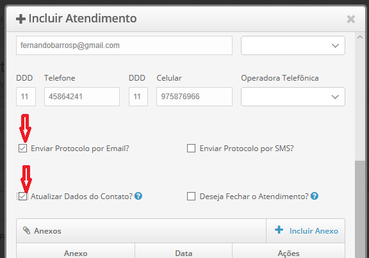Click into the Telefone number field
The height and width of the screenshot is (258, 369).
tap(82, 97)
